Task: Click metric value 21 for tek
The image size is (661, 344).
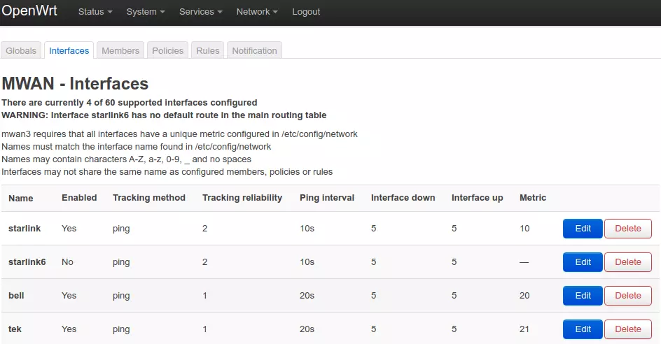Action: point(524,329)
